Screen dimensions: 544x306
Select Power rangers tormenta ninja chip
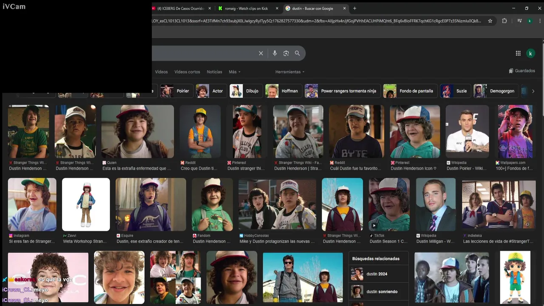(342, 91)
